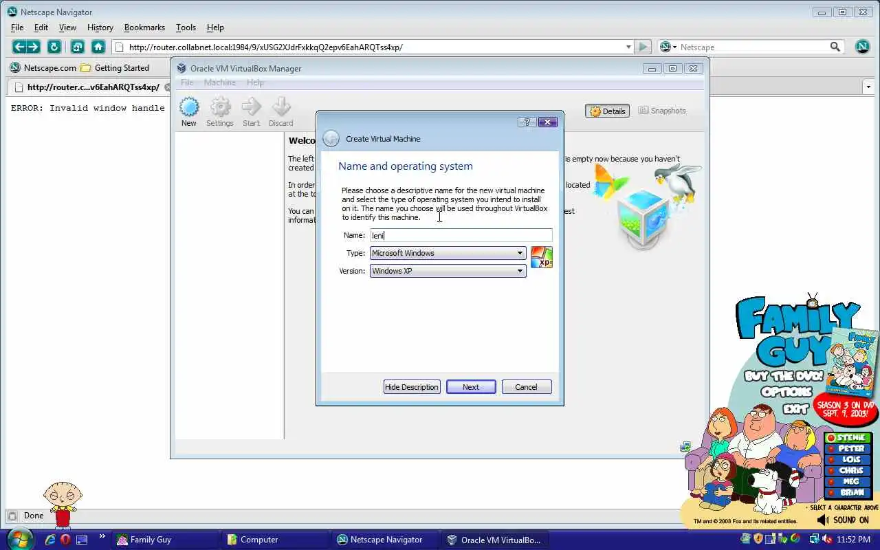Cancel the Create Virtual Machine wizard
The height and width of the screenshot is (550, 880).
pyautogui.click(x=527, y=387)
